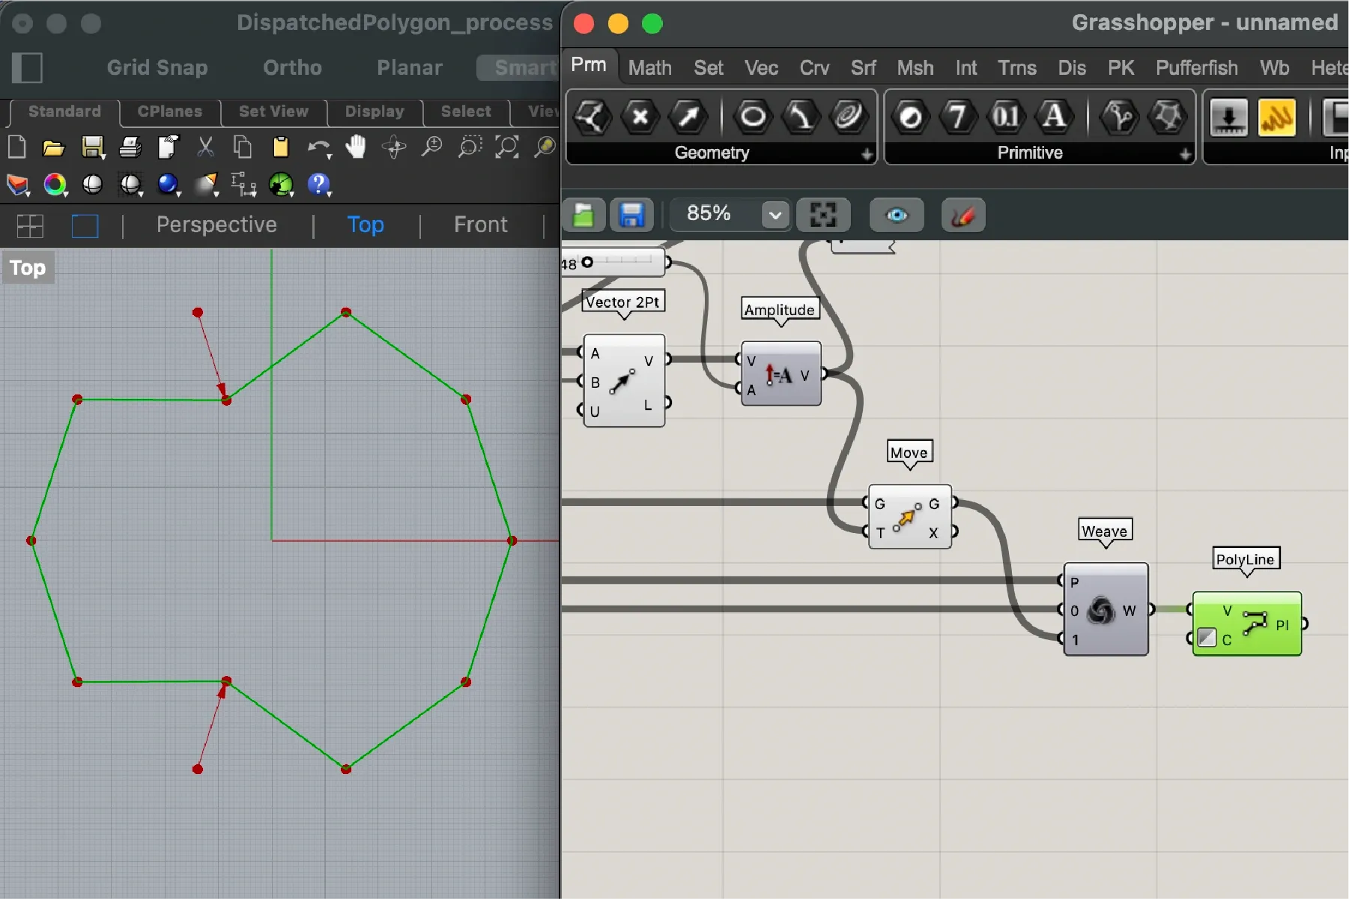Click the Grasshopper open file icon

click(583, 216)
